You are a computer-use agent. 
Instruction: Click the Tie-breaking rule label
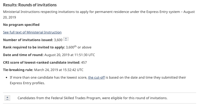click(18, 70)
